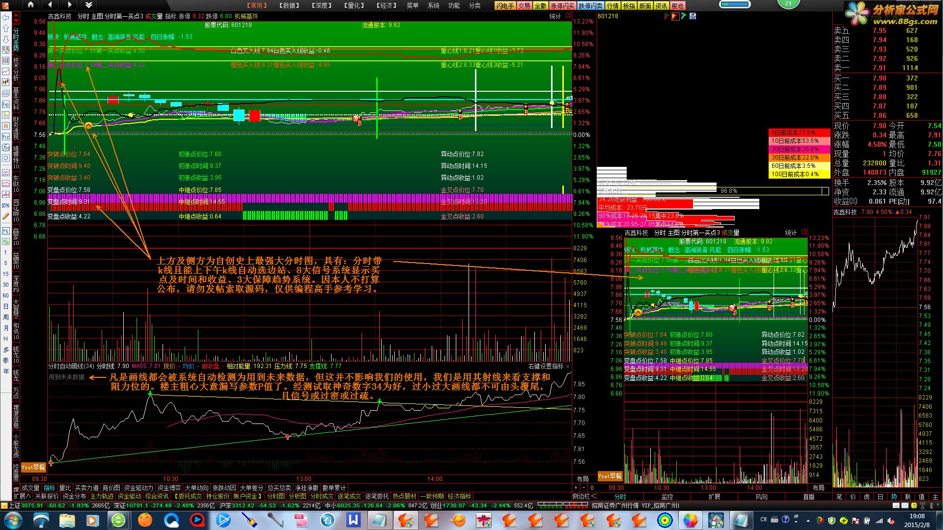The width and height of the screenshot is (943, 530).
Task: Select the 资金博弈 tab
Action: pos(169,488)
